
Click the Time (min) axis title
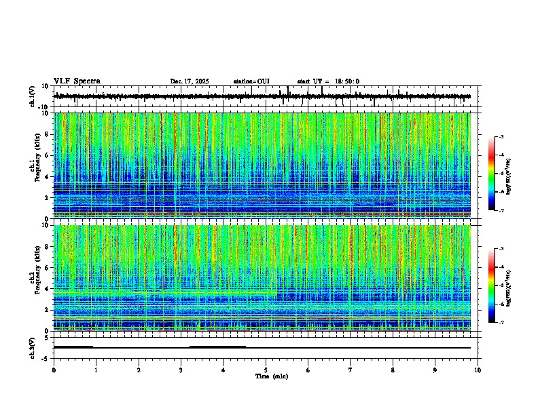[272, 376]
